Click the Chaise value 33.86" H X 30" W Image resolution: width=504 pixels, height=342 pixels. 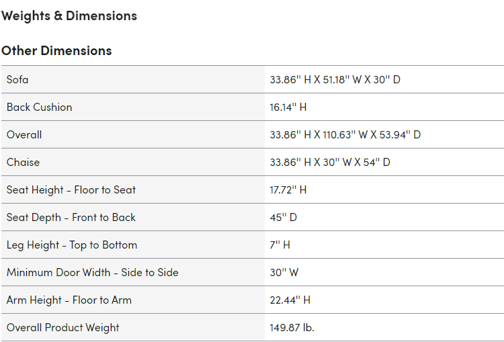[x=330, y=162]
